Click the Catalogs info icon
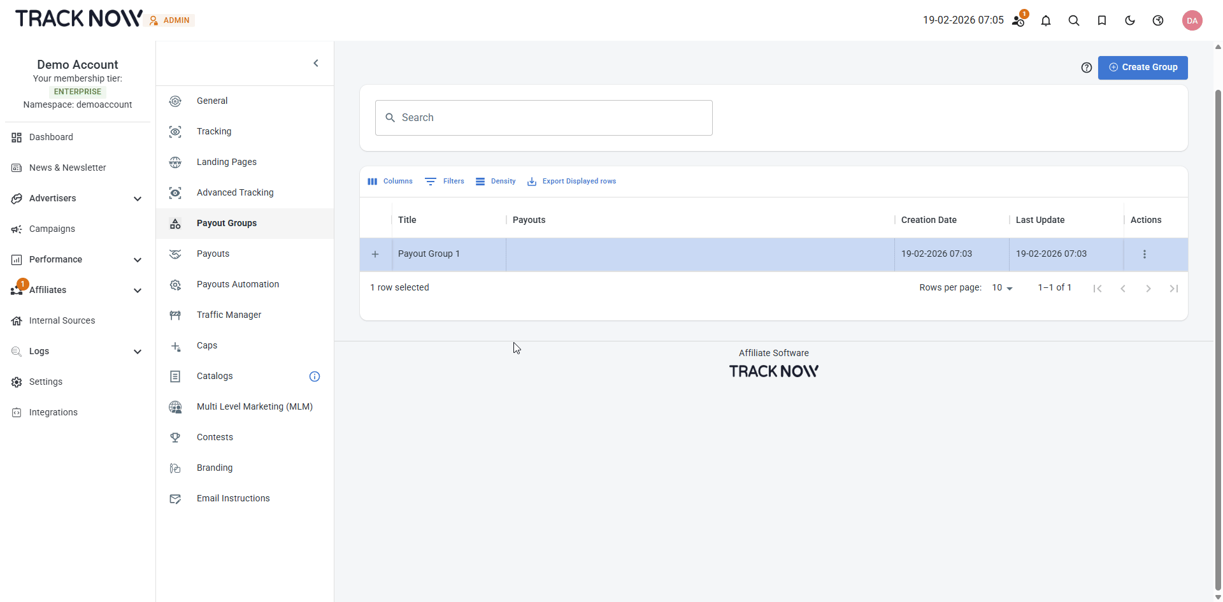 pos(315,376)
